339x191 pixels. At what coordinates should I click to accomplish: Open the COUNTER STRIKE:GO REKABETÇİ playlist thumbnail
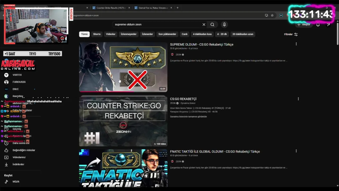123,121
